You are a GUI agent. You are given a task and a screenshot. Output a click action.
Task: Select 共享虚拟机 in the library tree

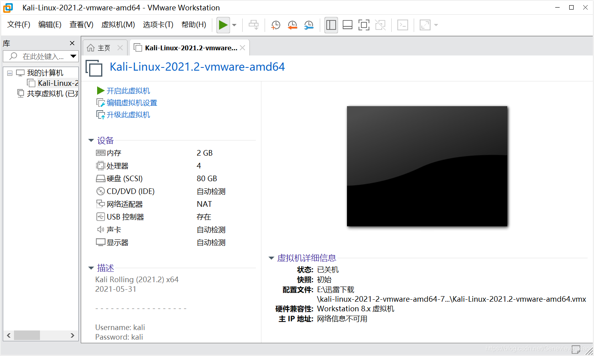52,93
